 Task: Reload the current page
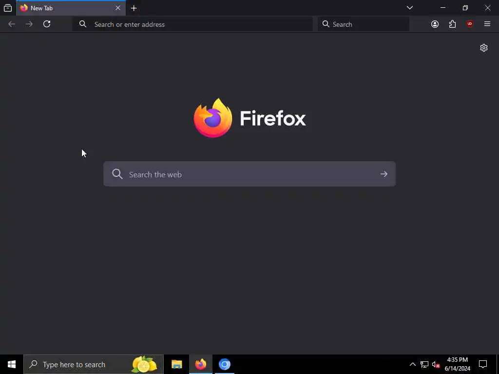[47, 24]
